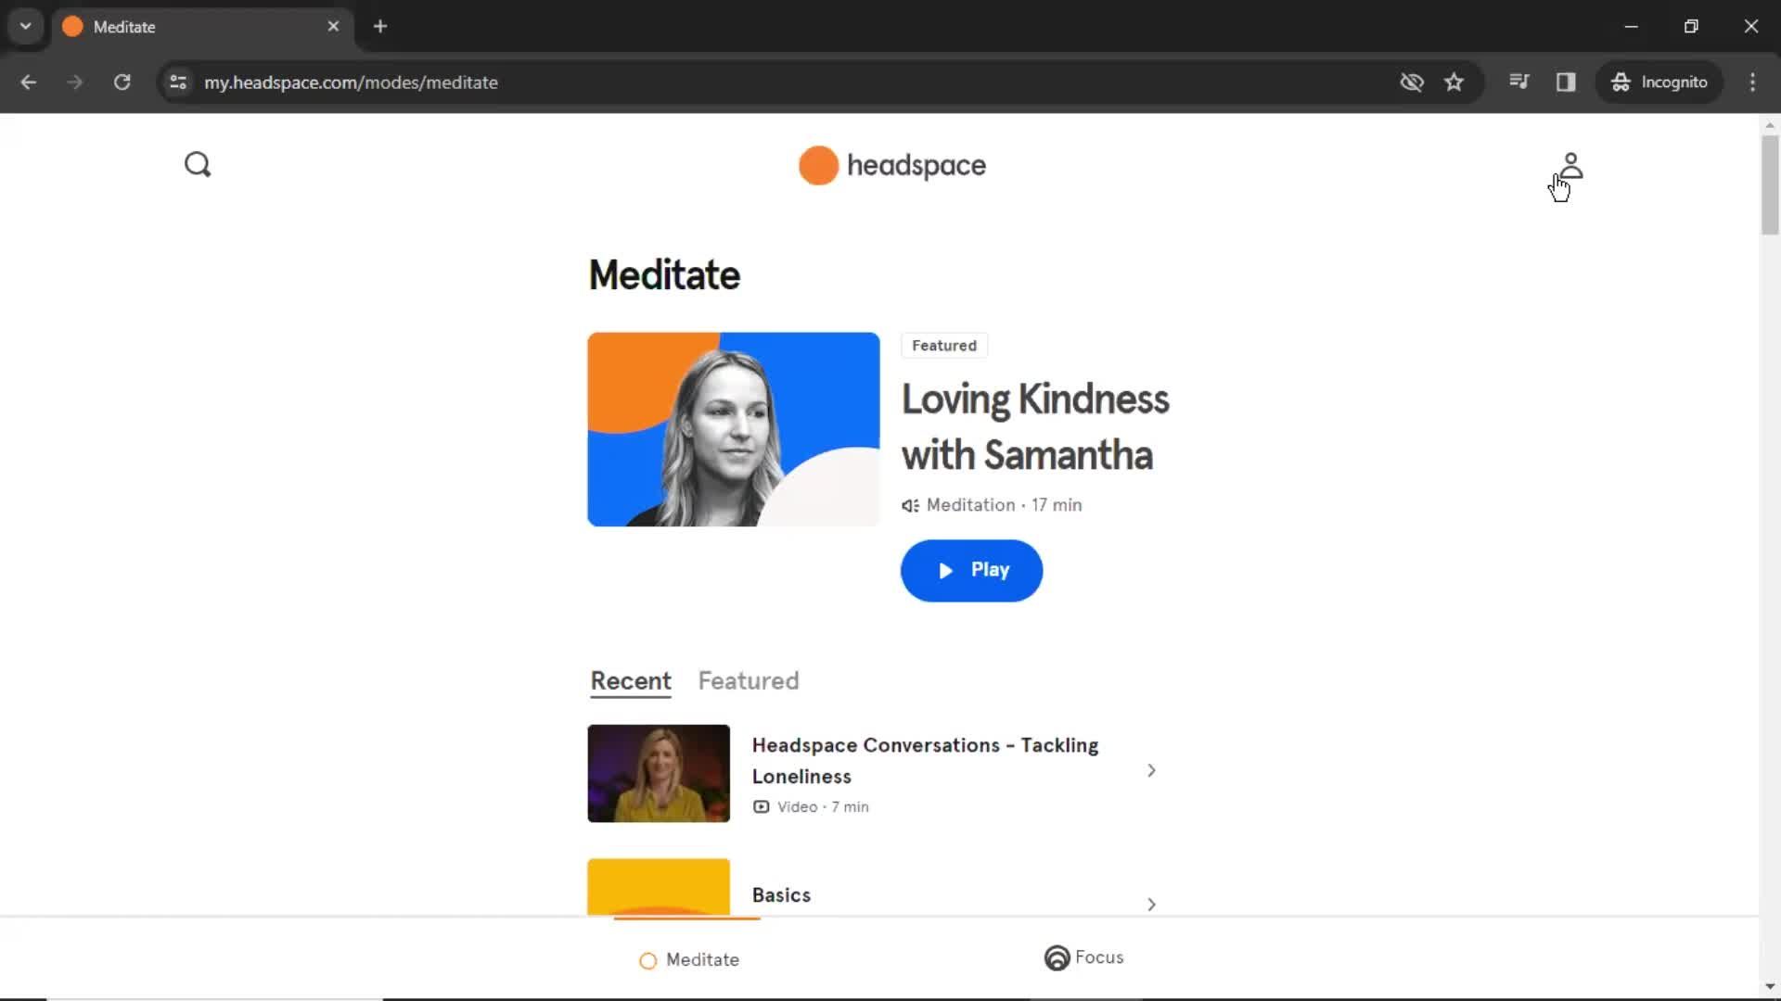Click the Headspace logo/home icon
The image size is (1781, 1001).
[x=890, y=164]
